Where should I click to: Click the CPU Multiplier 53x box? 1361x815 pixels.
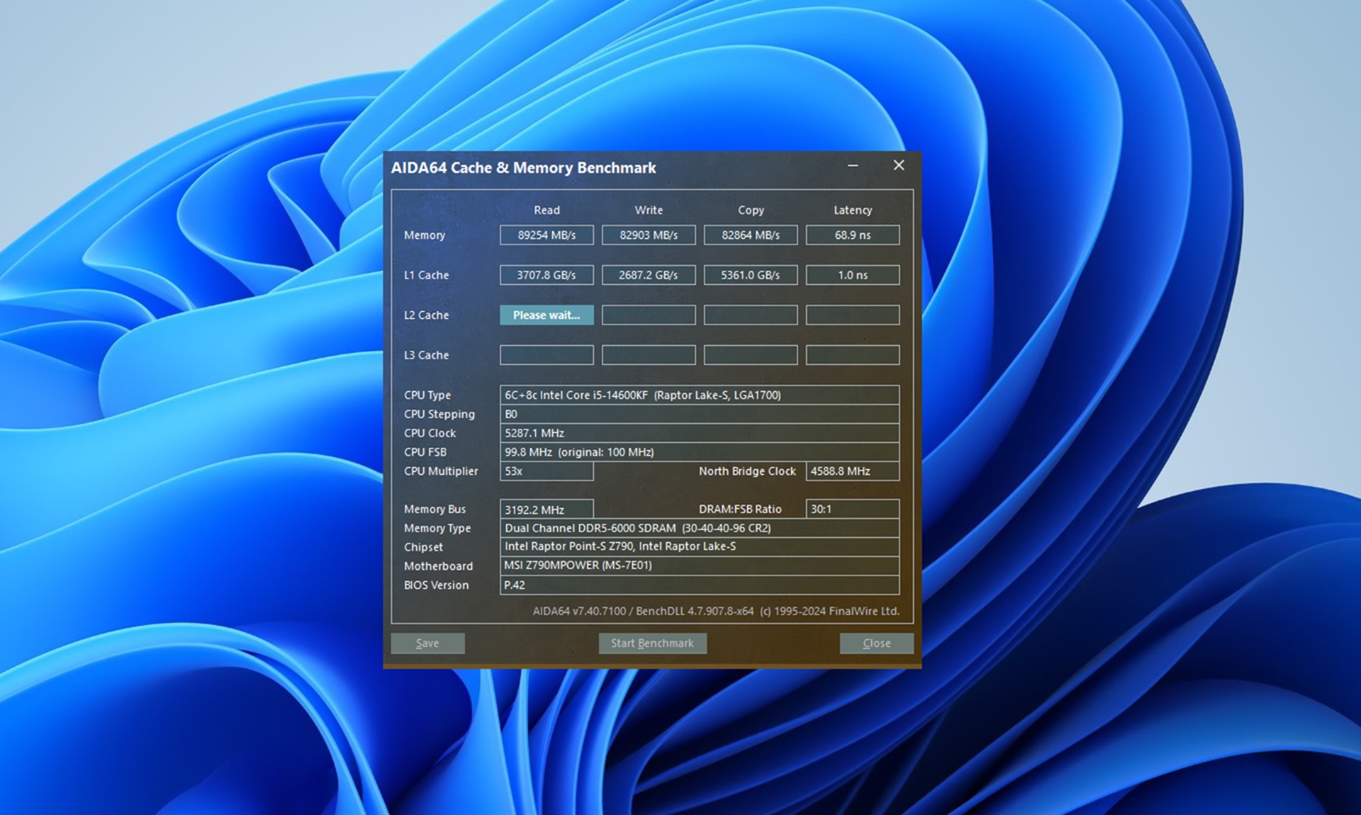coord(546,471)
